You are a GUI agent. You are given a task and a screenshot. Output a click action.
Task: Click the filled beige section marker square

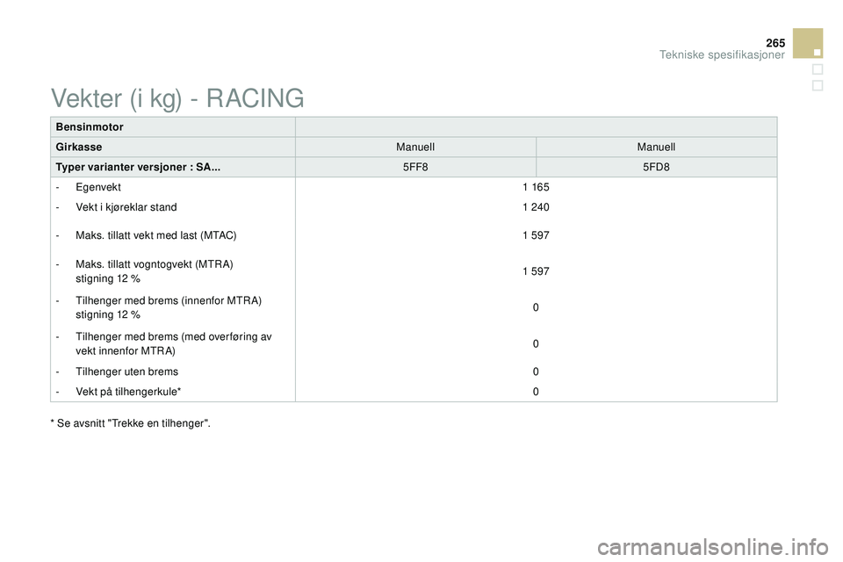(x=808, y=43)
